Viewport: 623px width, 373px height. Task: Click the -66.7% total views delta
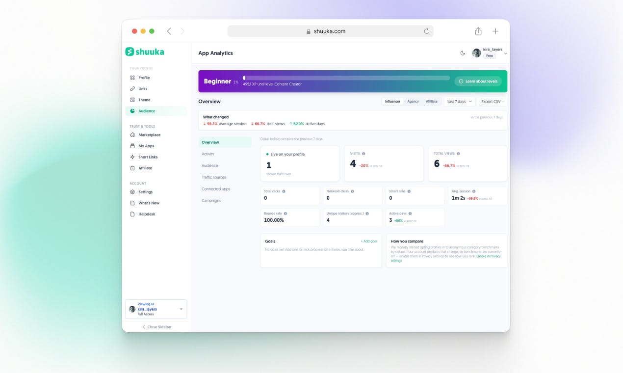coord(449,165)
